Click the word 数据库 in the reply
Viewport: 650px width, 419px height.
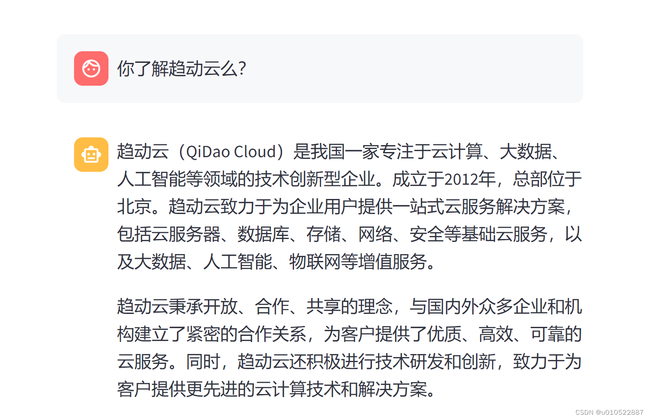coord(263,234)
